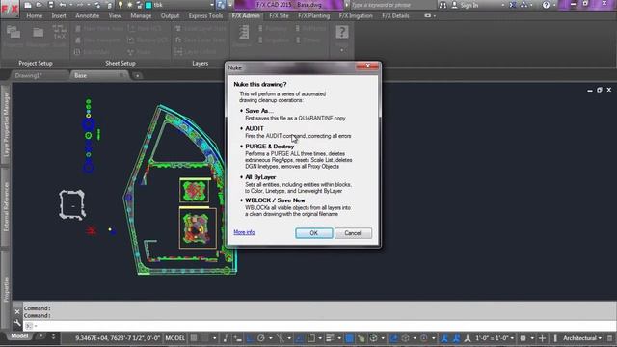Toggle the blue selection cycling square in status bar
This screenshot has width=617, height=347.
click(x=349, y=338)
